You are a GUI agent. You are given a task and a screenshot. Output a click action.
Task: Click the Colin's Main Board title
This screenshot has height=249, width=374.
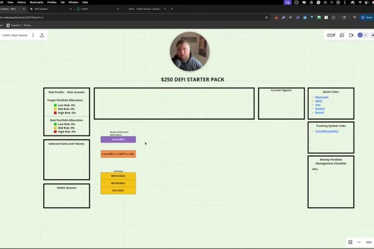[x=14, y=35]
